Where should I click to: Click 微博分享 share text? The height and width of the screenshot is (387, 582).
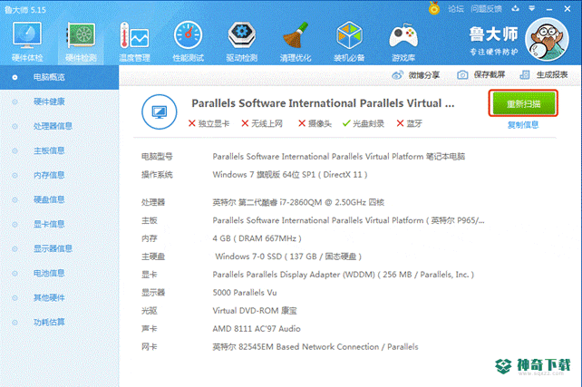424,75
